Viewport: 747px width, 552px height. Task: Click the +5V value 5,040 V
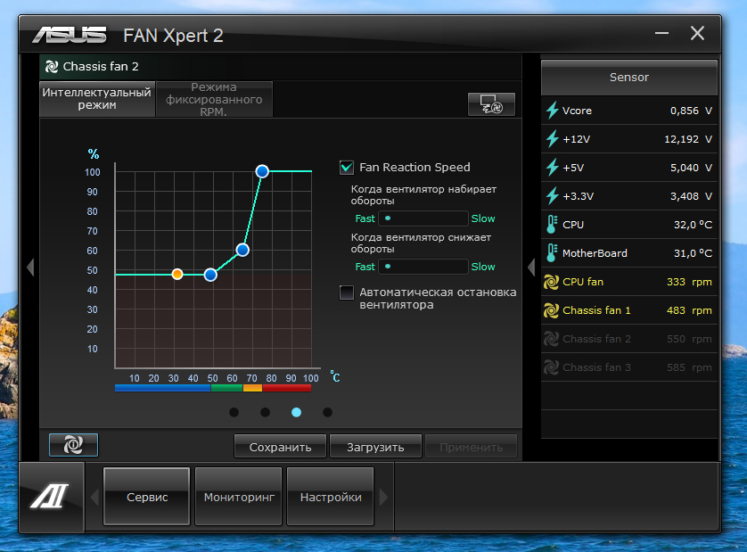click(691, 168)
